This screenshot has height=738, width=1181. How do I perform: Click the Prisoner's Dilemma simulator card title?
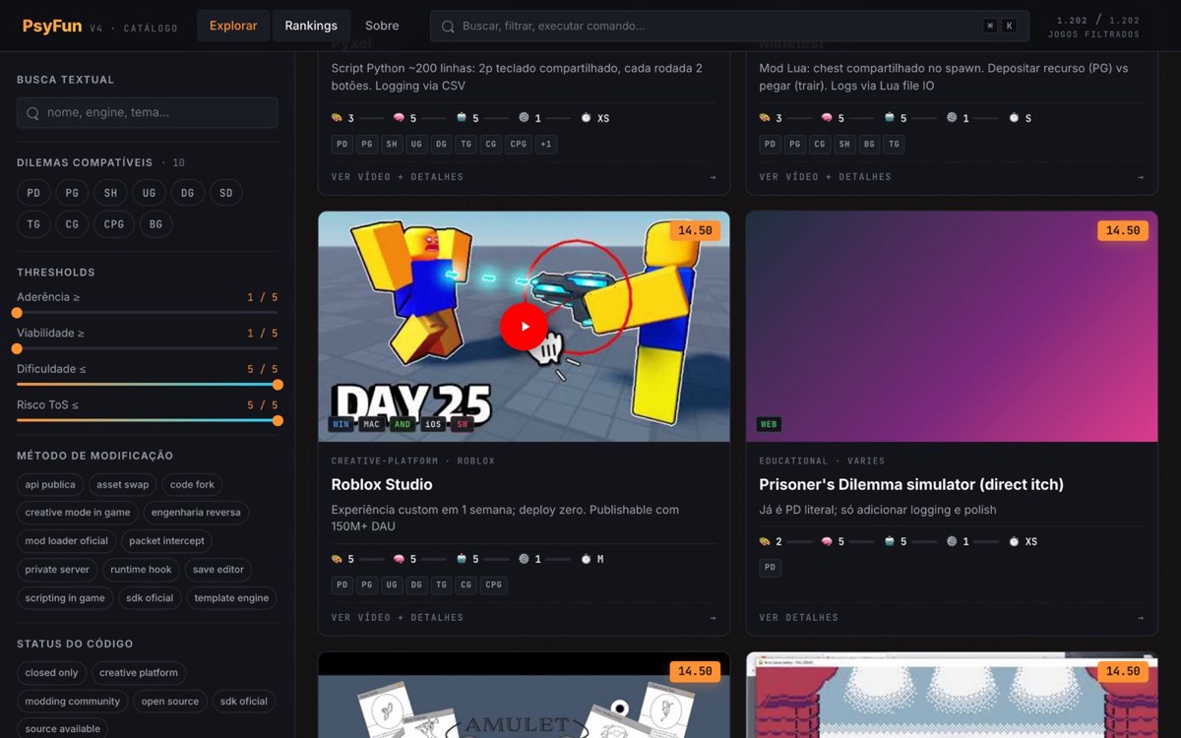[x=911, y=485]
